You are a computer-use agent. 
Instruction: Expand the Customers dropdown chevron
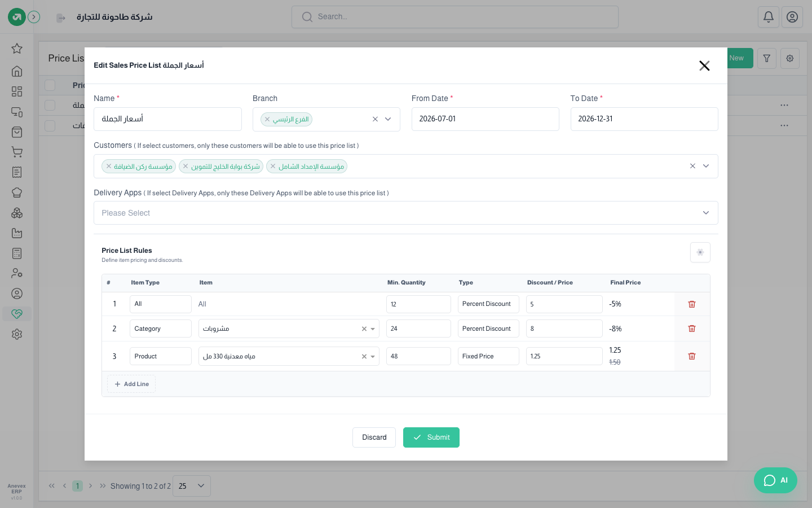click(x=706, y=166)
